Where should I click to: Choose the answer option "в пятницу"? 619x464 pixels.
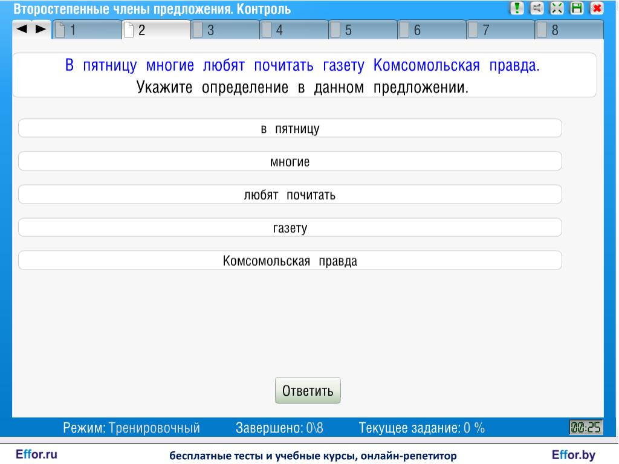click(290, 128)
